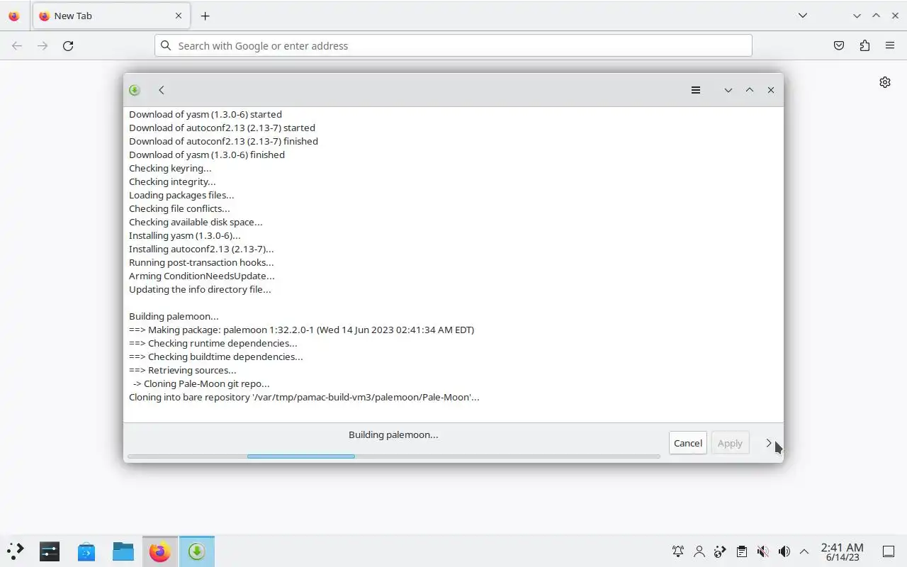Click the greyed-out Apply button
The height and width of the screenshot is (567, 907).
click(x=730, y=443)
